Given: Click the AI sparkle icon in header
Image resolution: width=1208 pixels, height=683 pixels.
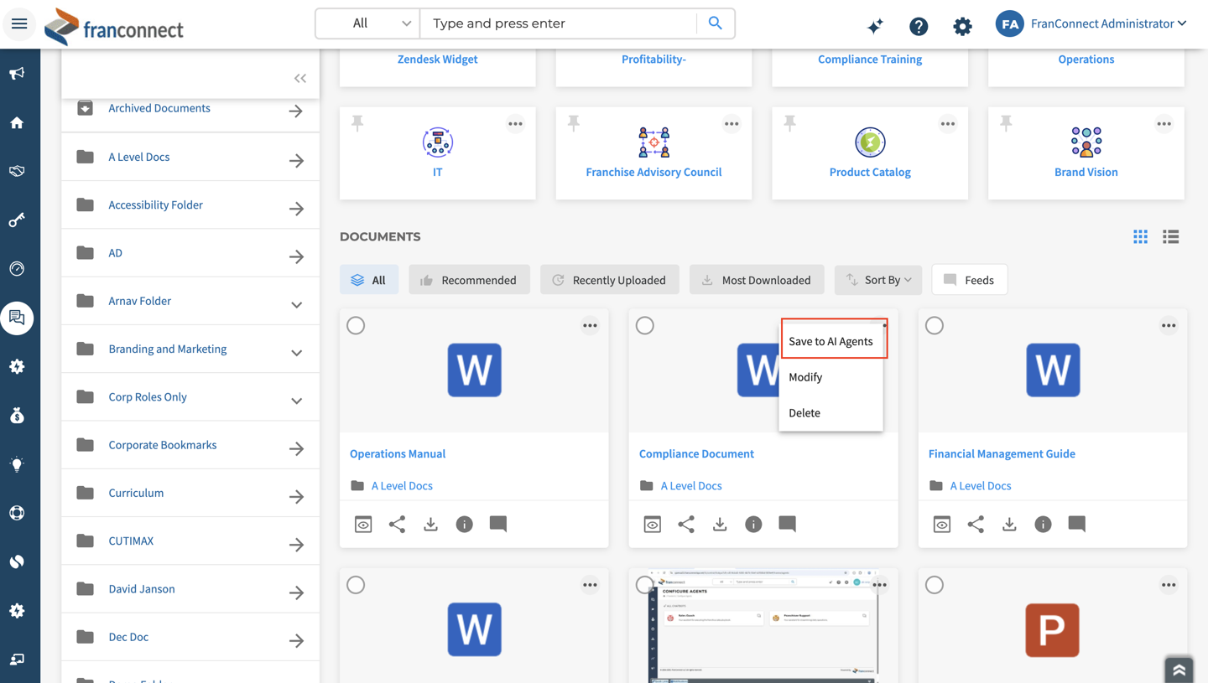Looking at the screenshot, I should (x=875, y=26).
